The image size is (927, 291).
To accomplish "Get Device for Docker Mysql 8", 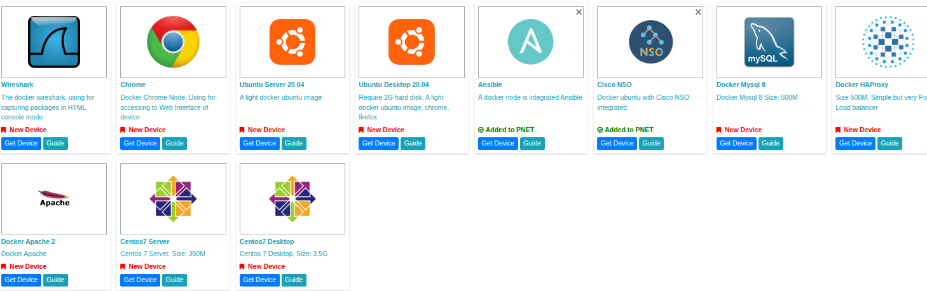I will (x=736, y=143).
